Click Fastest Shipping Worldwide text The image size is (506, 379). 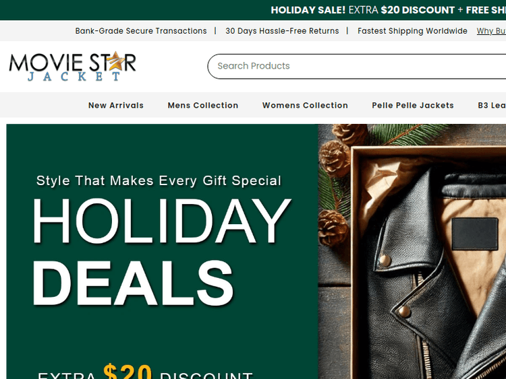[412, 31]
